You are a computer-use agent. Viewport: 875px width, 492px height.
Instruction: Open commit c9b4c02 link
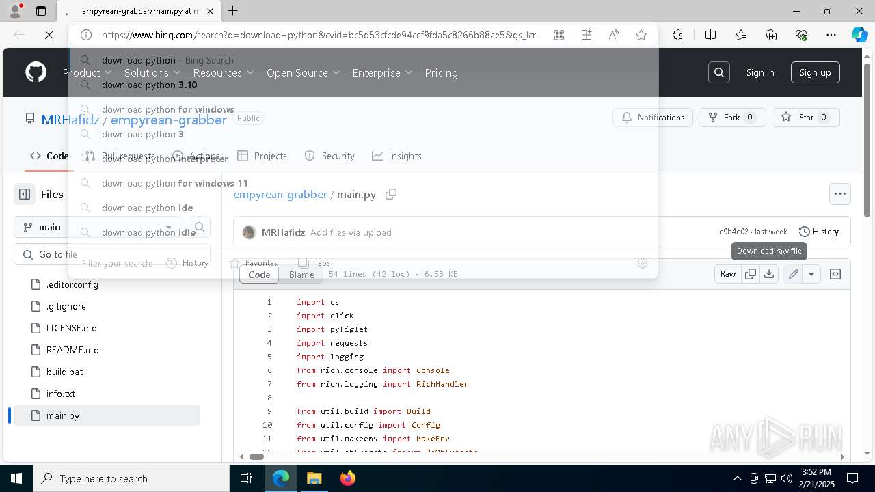pos(733,232)
